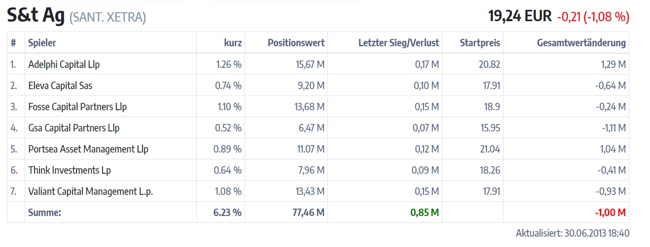Click the Aktualisiert timestamp text
The width and height of the screenshot is (650, 247).
[x=572, y=233]
